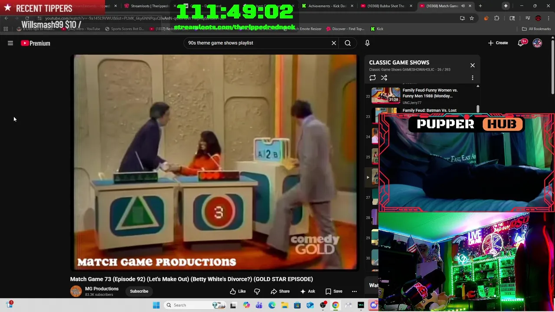Open Discover - Find Top bookmark
The width and height of the screenshot is (555, 312).
click(345, 29)
